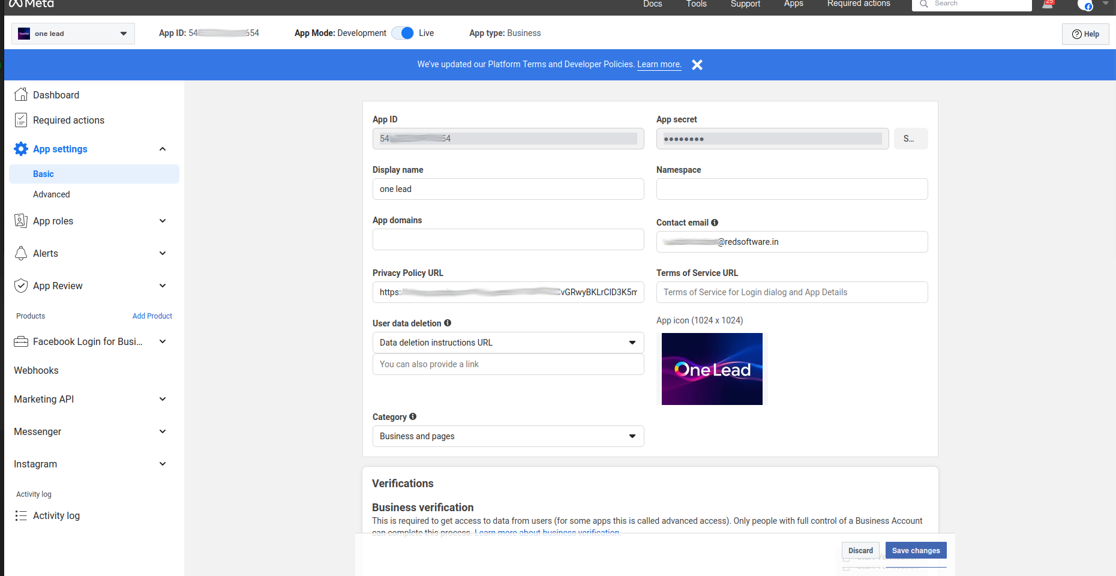Show the App secret

tap(911, 139)
